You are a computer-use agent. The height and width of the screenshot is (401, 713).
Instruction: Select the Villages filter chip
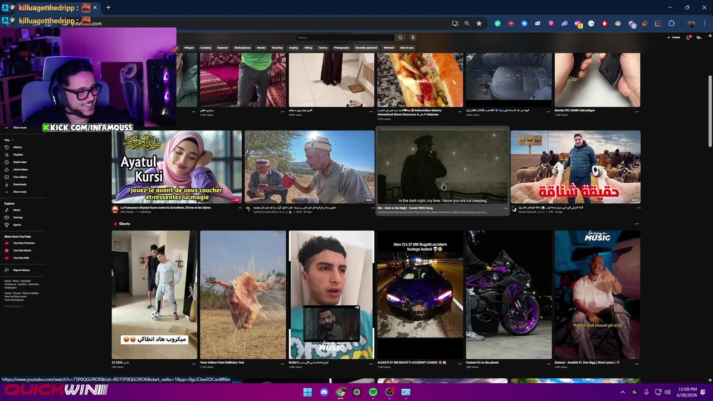click(x=189, y=48)
